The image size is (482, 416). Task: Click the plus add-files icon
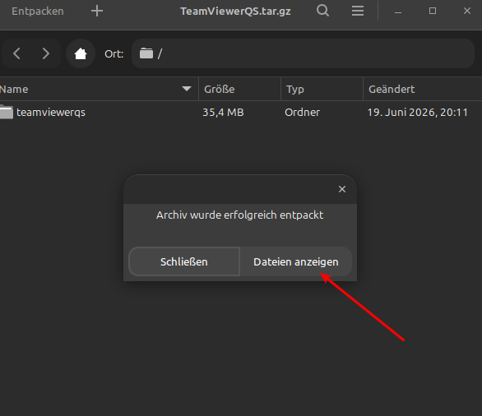pyautogui.click(x=97, y=11)
